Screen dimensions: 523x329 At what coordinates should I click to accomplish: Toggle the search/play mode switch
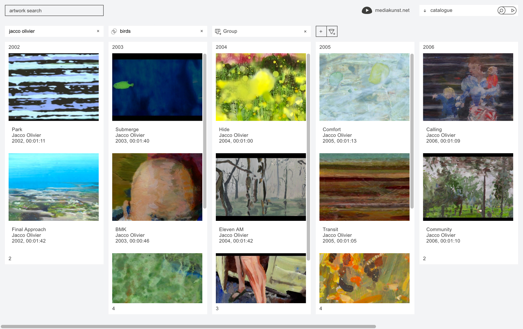pos(507,10)
